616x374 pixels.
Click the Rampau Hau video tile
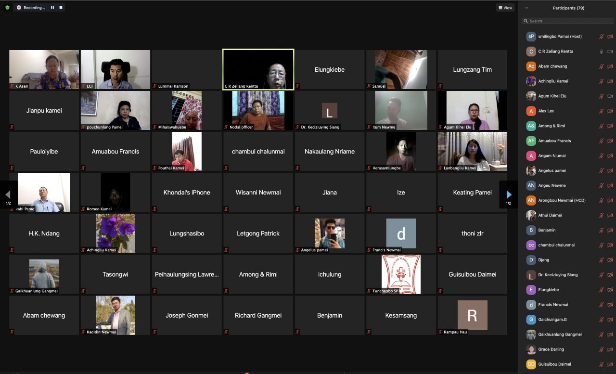click(472, 315)
